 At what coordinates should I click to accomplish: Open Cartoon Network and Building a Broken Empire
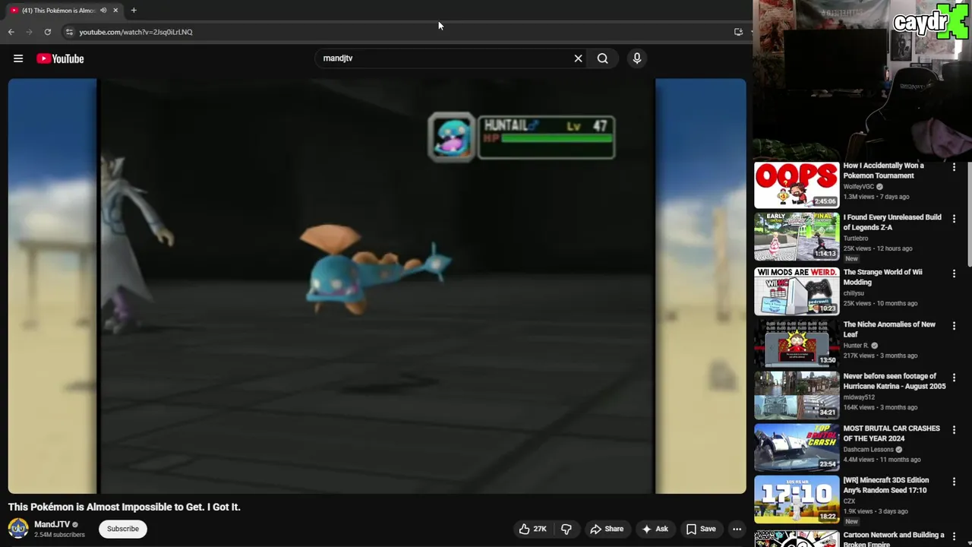pyautogui.click(x=894, y=539)
